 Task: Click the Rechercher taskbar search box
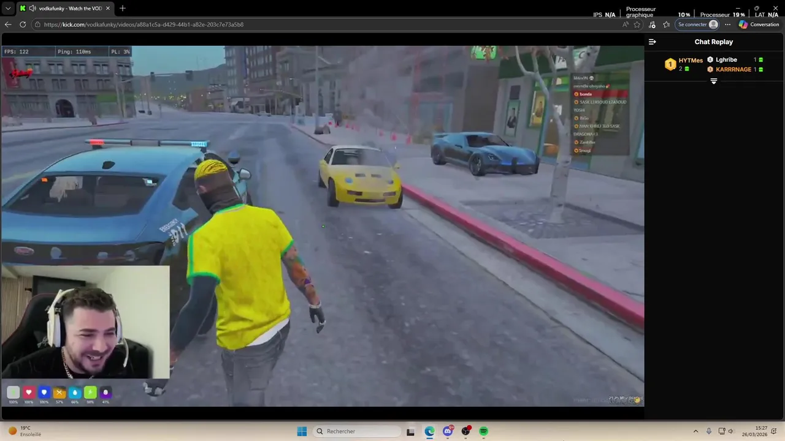point(357,431)
